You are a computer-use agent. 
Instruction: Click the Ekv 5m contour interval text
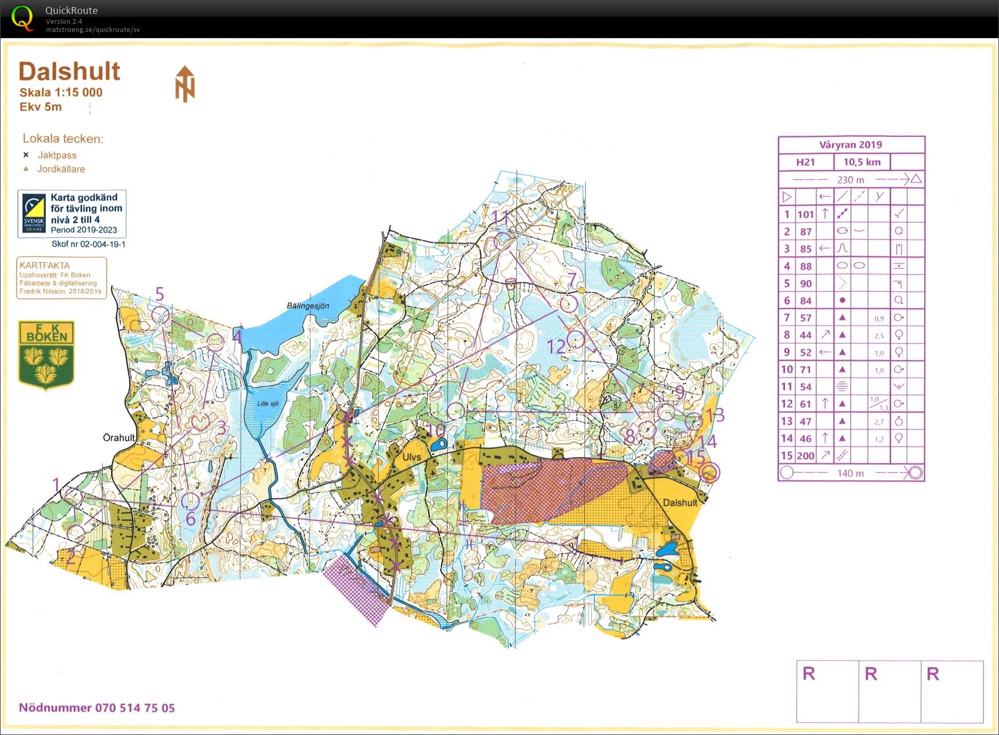point(41,107)
